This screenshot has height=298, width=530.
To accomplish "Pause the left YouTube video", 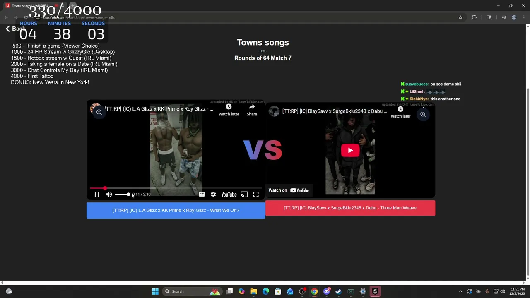I will tap(97, 195).
